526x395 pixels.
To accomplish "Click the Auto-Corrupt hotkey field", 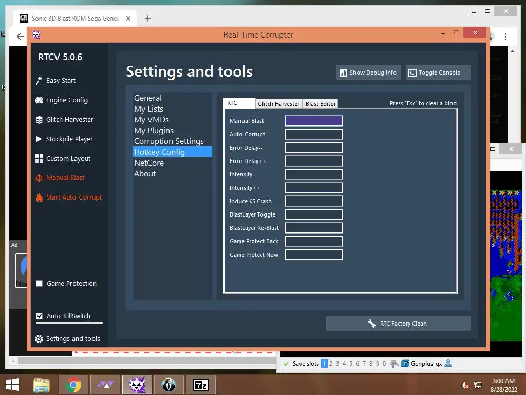I will click(x=314, y=134).
